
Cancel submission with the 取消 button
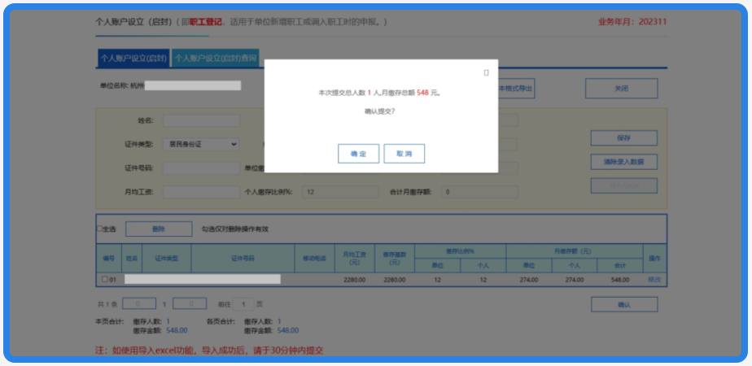coord(404,154)
